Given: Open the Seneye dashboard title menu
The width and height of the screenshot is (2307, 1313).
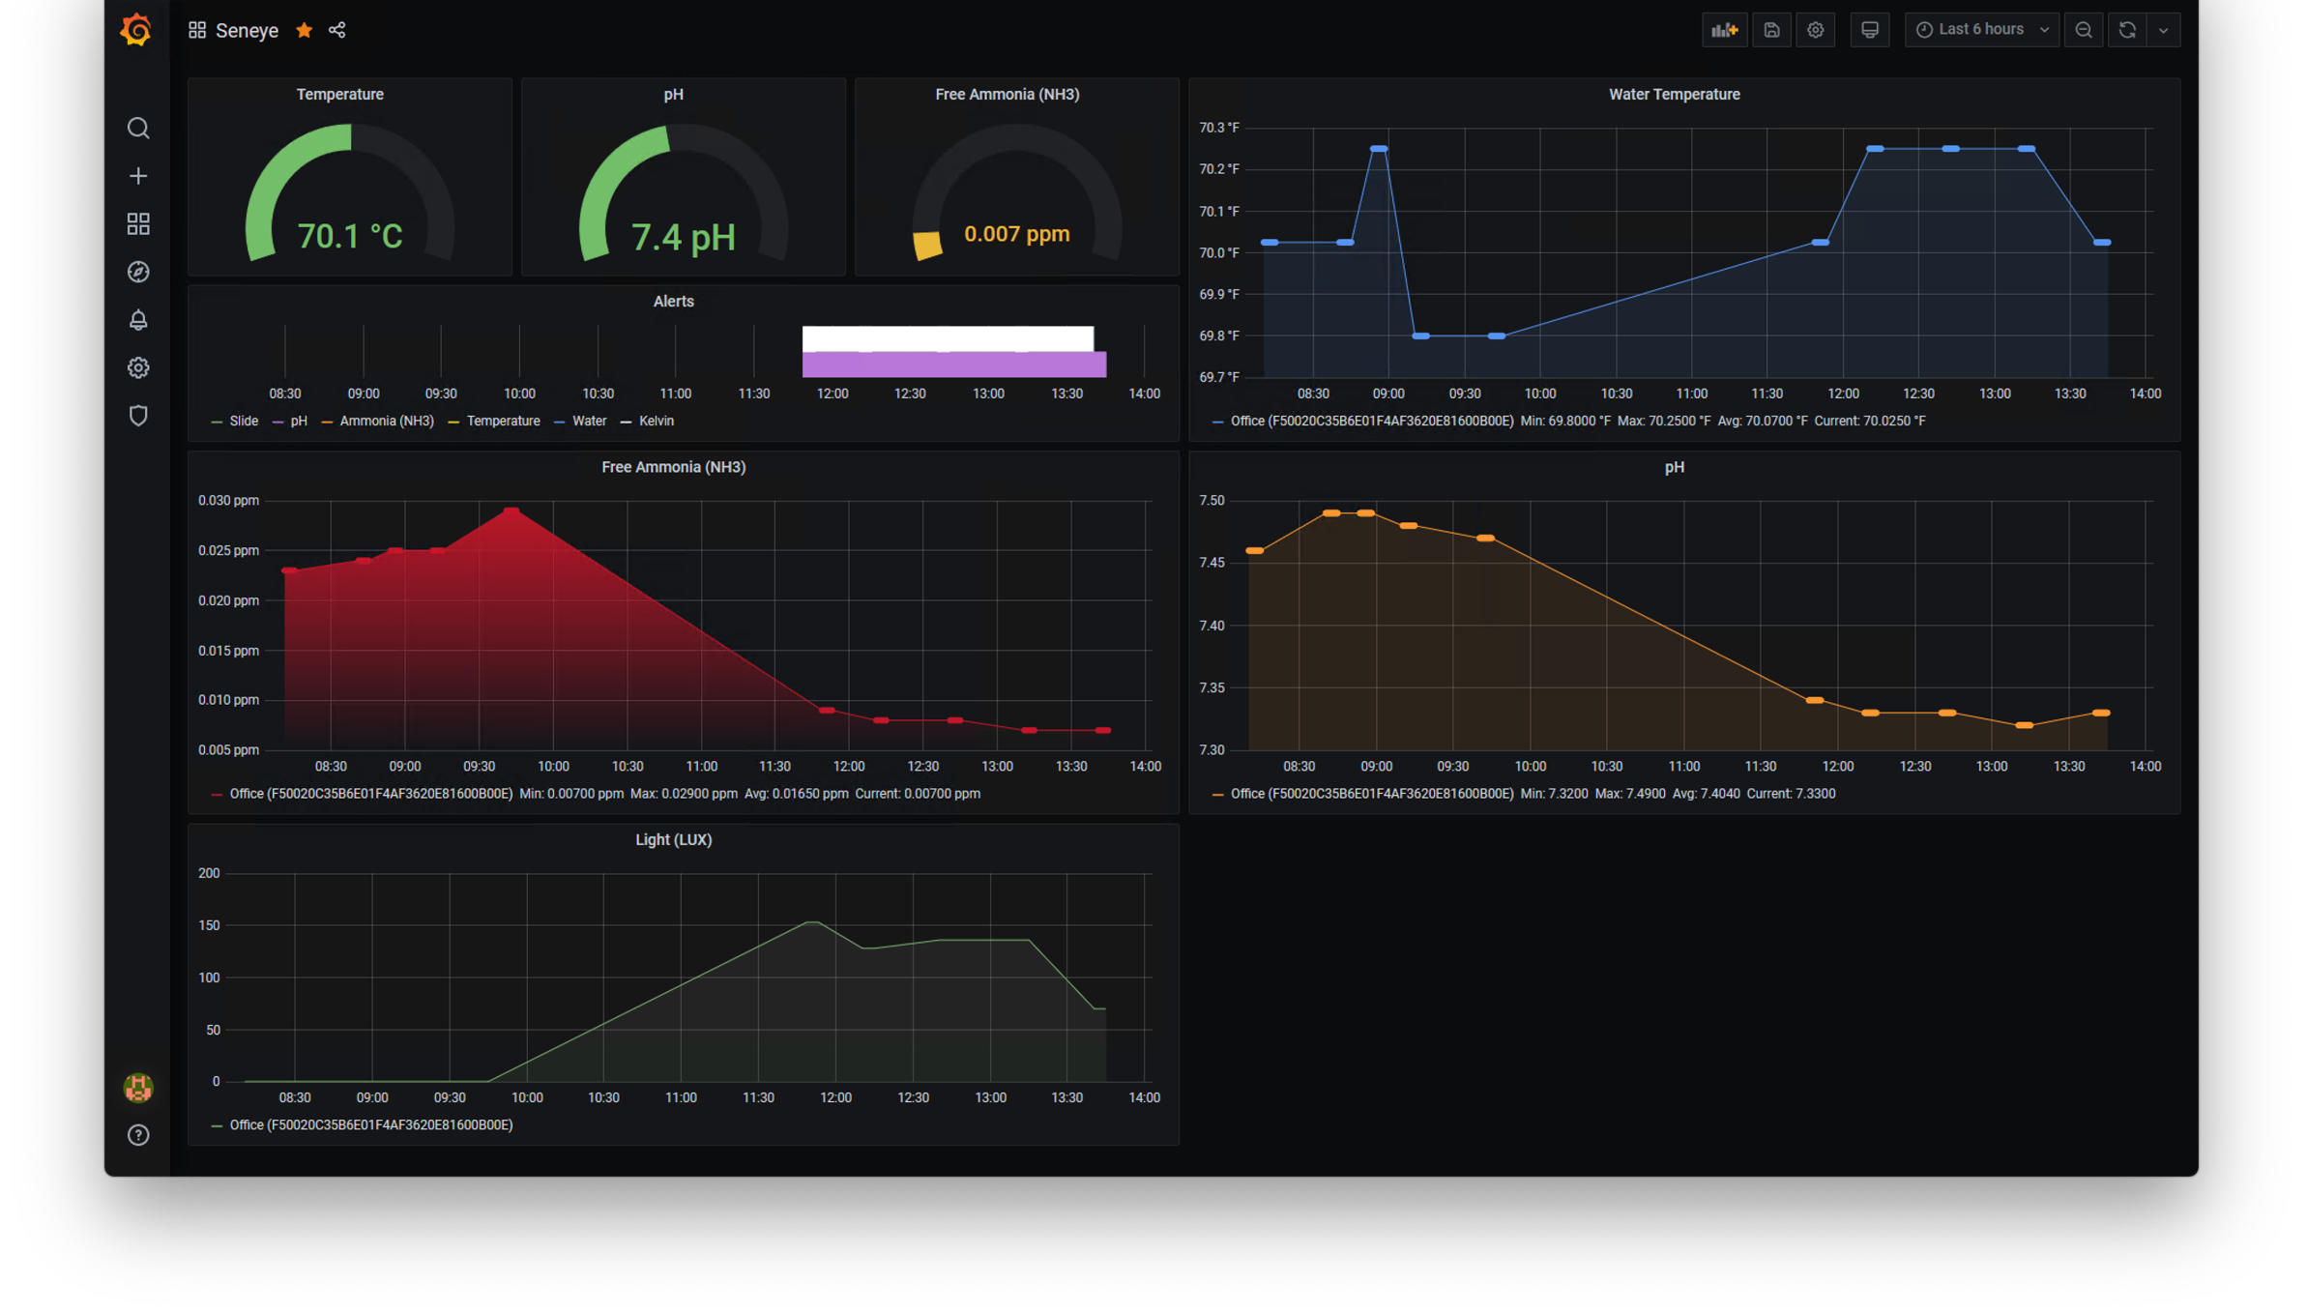Looking at the screenshot, I should [247, 30].
